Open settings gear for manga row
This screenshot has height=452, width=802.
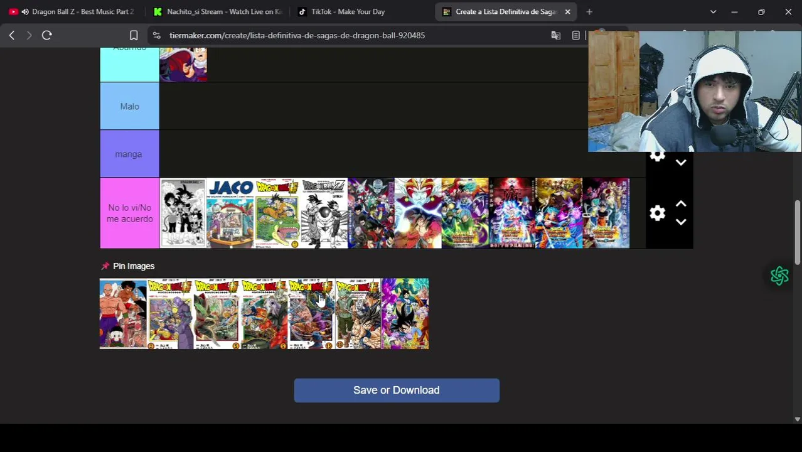[x=657, y=156]
